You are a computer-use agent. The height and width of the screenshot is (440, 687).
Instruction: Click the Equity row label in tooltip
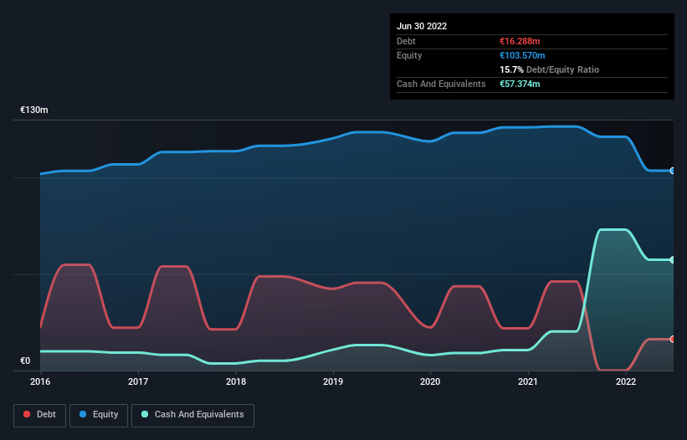click(x=409, y=55)
